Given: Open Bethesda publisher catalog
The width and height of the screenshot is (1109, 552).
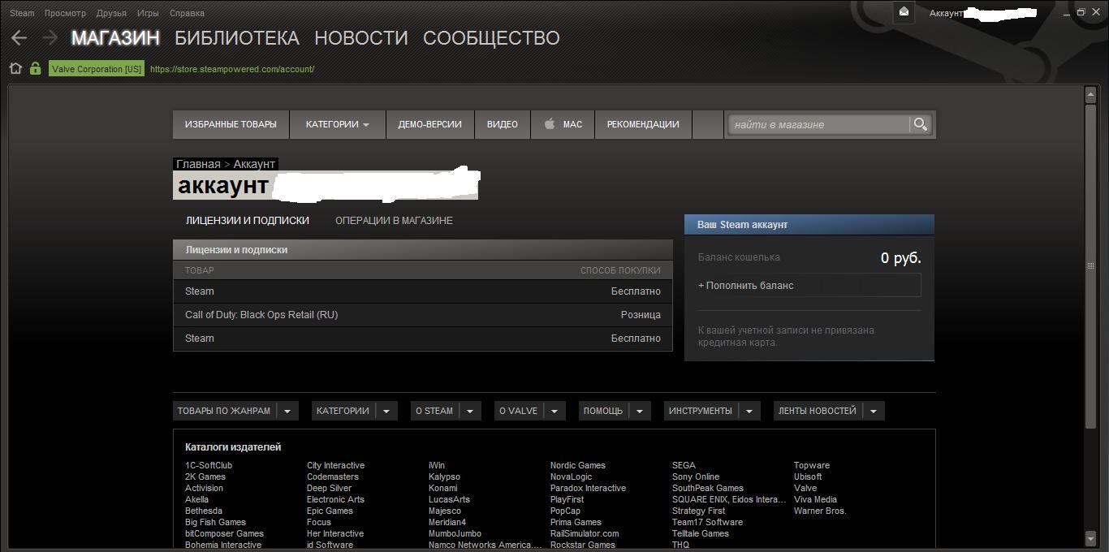Looking at the screenshot, I should coord(204,511).
